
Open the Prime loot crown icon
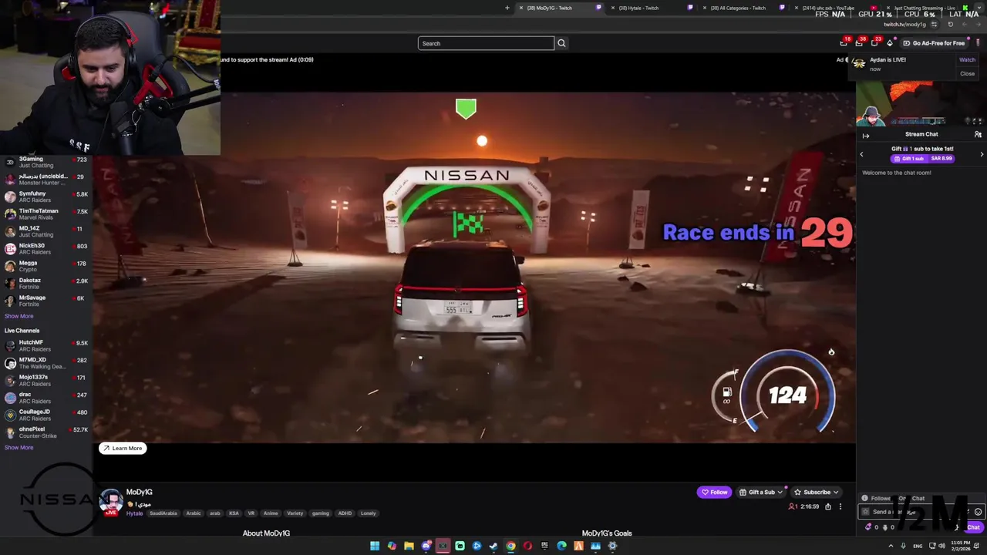point(844,42)
